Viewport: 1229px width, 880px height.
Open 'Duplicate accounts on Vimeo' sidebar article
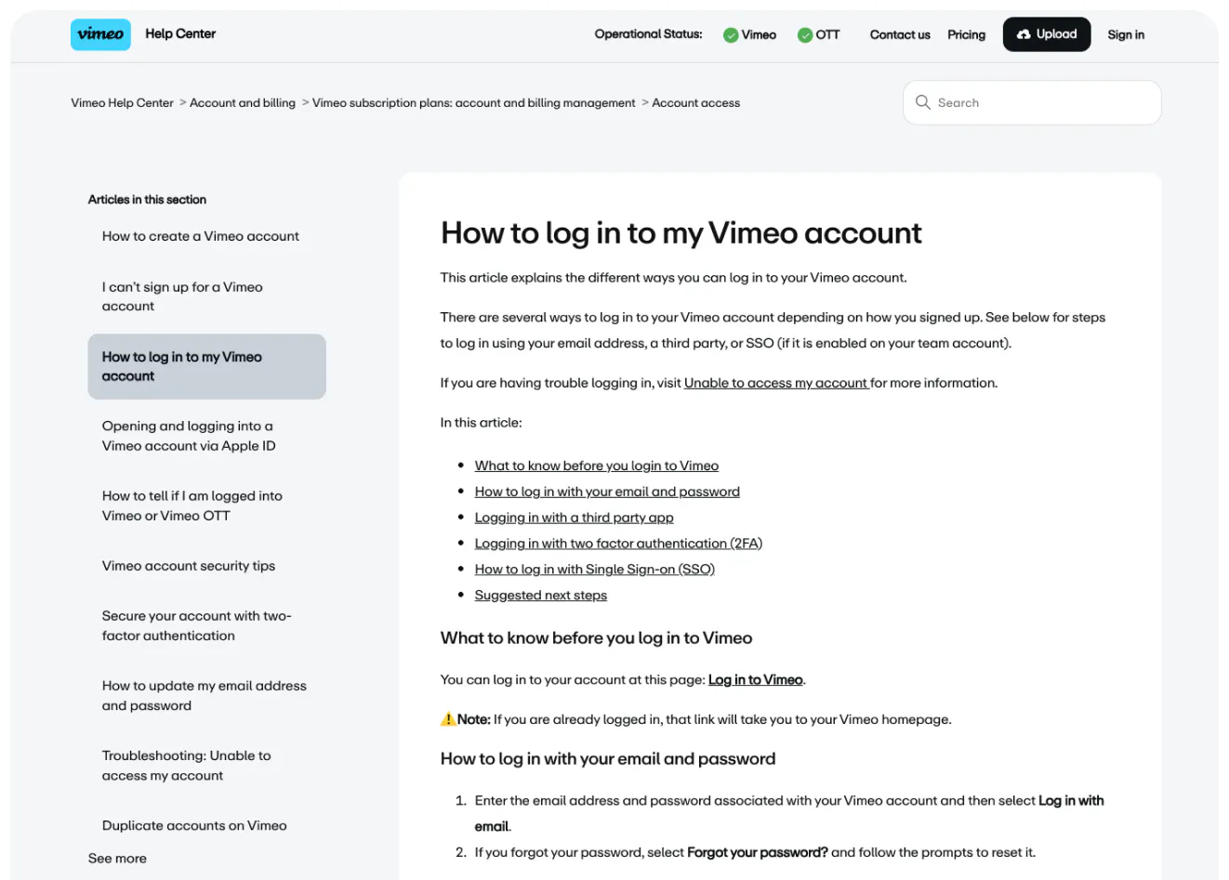pyautogui.click(x=194, y=825)
